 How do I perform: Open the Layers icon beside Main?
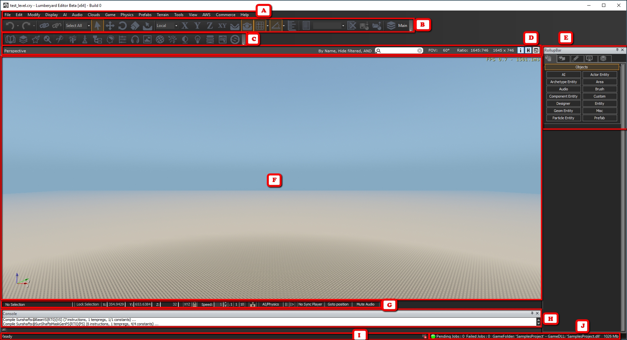391,26
